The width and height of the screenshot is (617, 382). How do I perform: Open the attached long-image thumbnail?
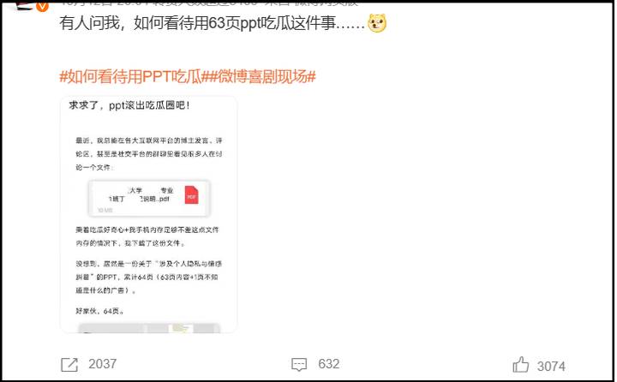tap(149, 215)
